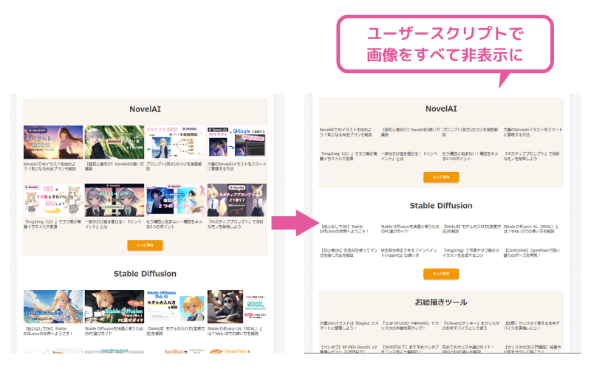Screen dimensions: 591x369
Task: Open the NovelAI and Eagle thumbnail
Action: pos(237,142)
